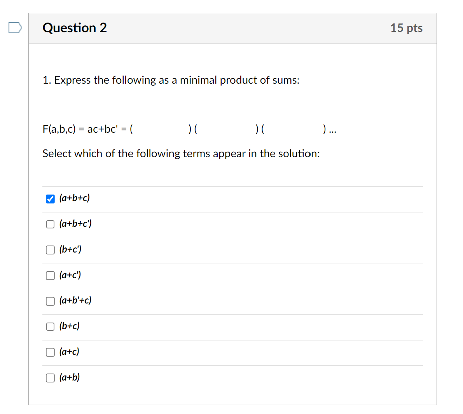Uncheck the (a+b+c) answer option
Image resolution: width=463 pixels, height=414 pixels.
(x=50, y=199)
